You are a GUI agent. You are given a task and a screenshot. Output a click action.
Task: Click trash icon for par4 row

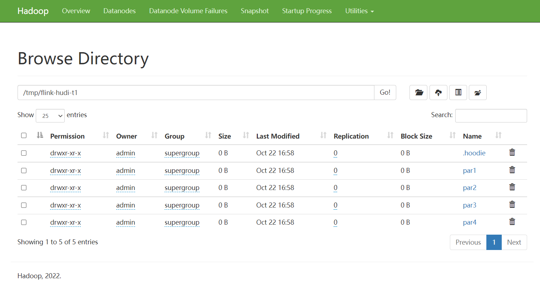(512, 222)
